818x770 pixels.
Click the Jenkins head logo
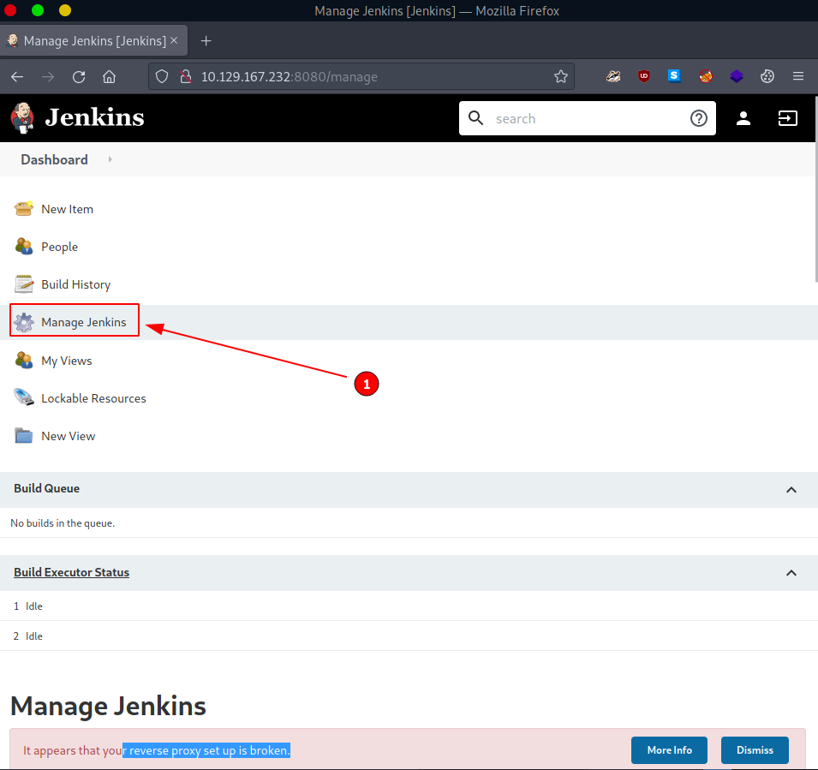click(21, 117)
